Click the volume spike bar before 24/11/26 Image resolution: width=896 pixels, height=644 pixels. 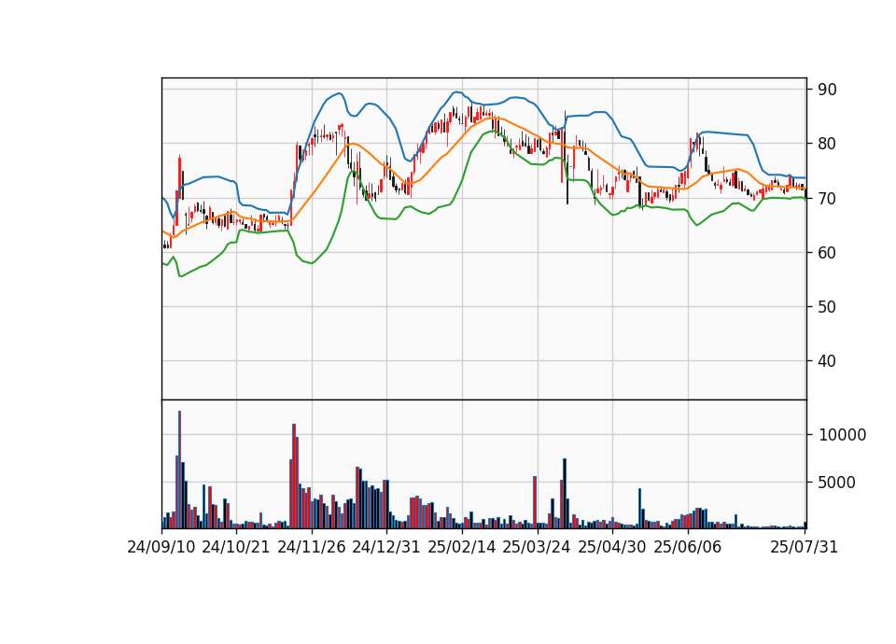pyautogui.click(x=294, y=476)
